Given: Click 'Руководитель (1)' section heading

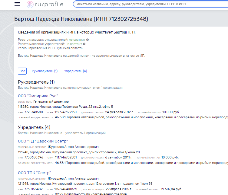Looking at the screenshot, I should click(36, 82).
